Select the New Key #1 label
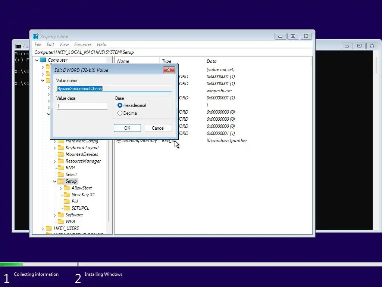 click(83, 194)
